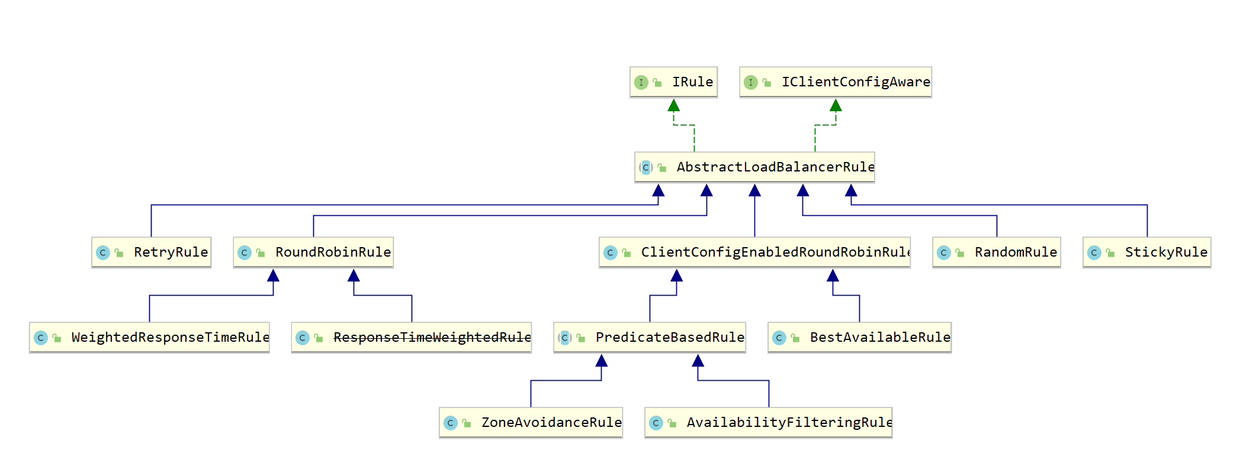Click the ZoneAvoidanceRule label text
The image size is (1240, 460).
(x=551, y=423)
